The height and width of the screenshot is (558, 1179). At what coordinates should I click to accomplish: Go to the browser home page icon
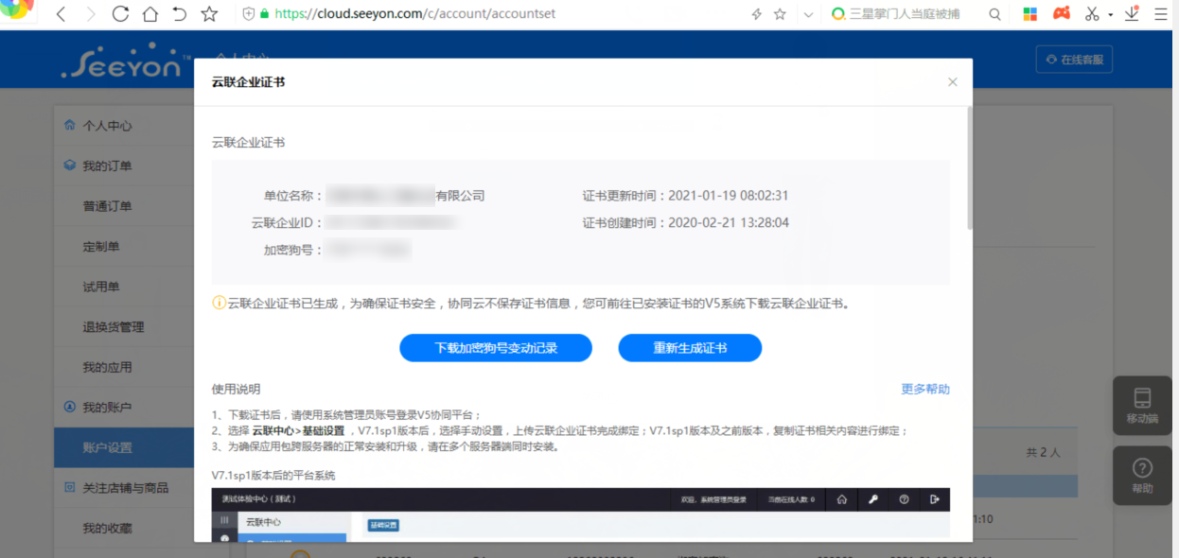click(150, 14)
